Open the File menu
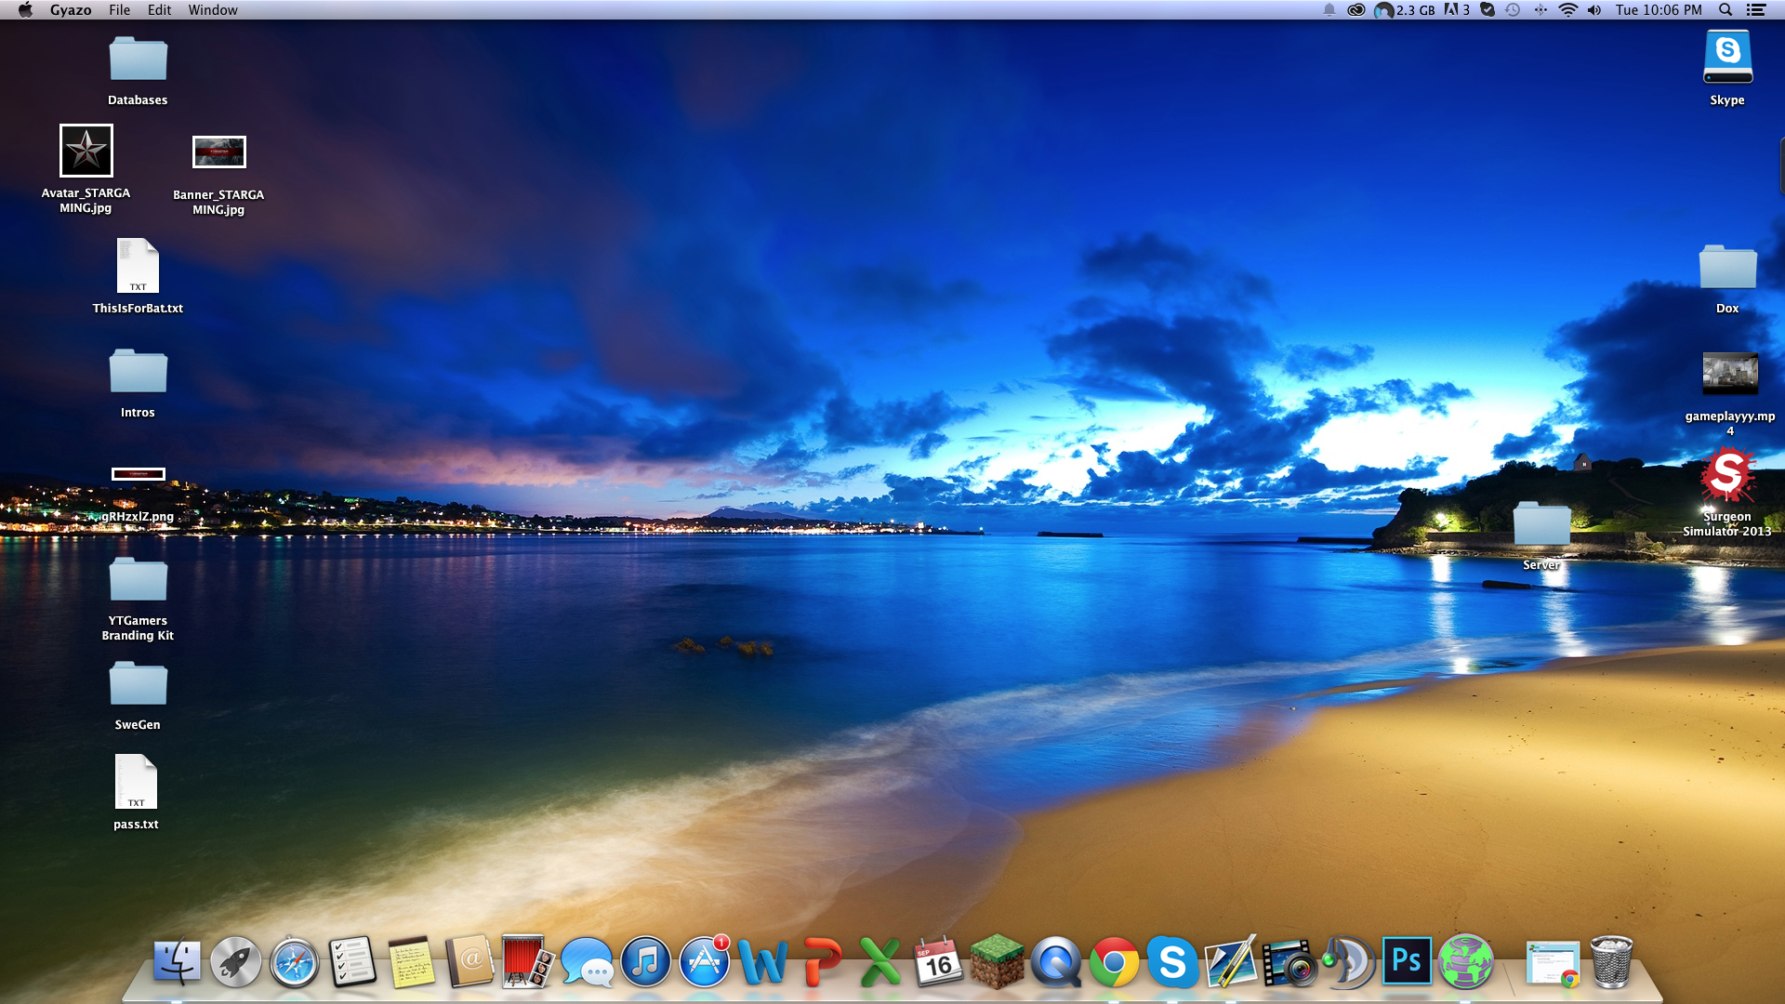 pyautogui.click(x=119, y=10)
